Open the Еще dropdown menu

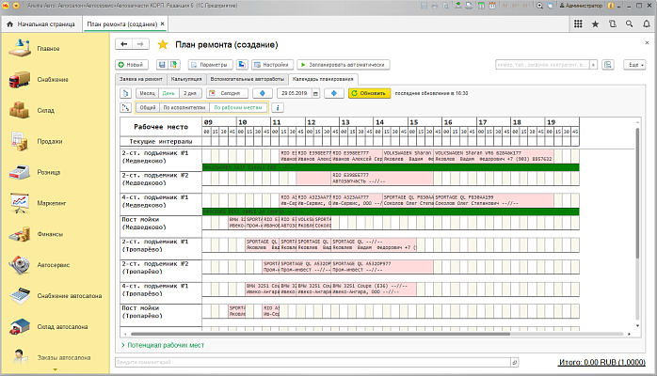636,65
